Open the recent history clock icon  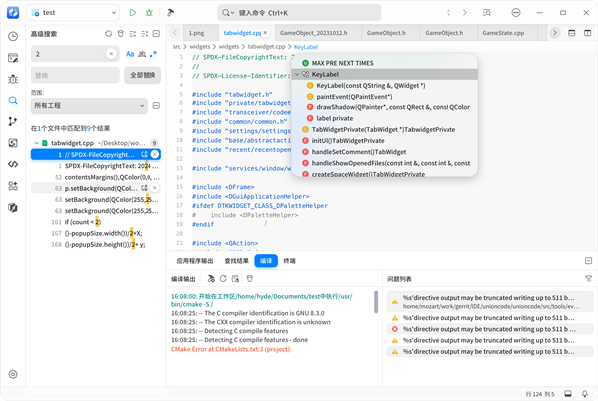click(x=13, y=36)
